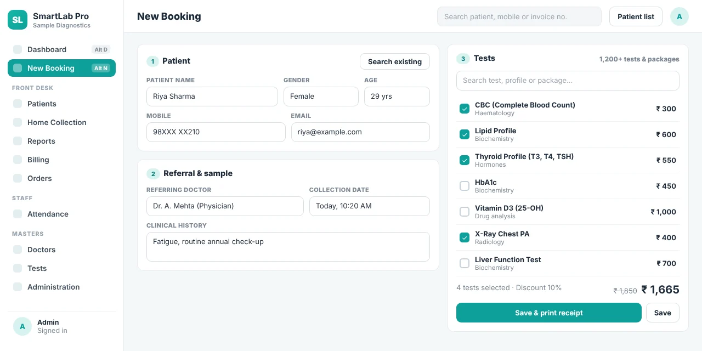
Task: Click the SL SmartLab Pro logo
Action: tap(18, 20)
